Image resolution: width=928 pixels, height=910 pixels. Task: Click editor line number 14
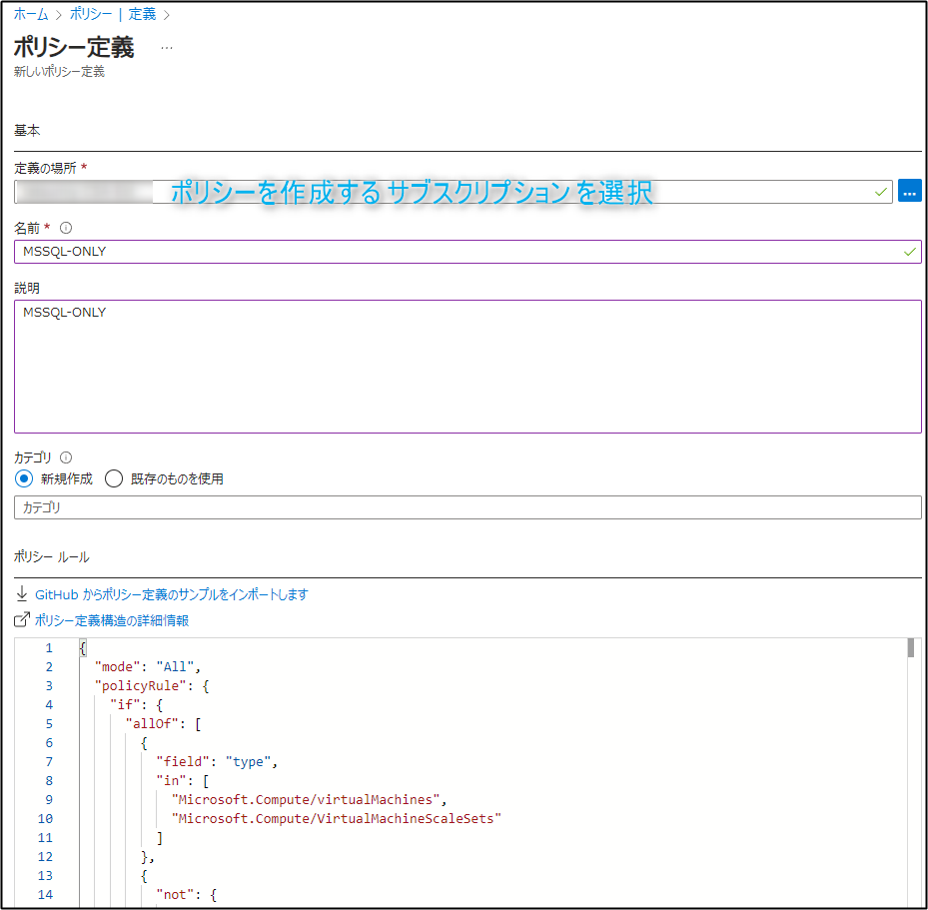click(x=45, y=894)
